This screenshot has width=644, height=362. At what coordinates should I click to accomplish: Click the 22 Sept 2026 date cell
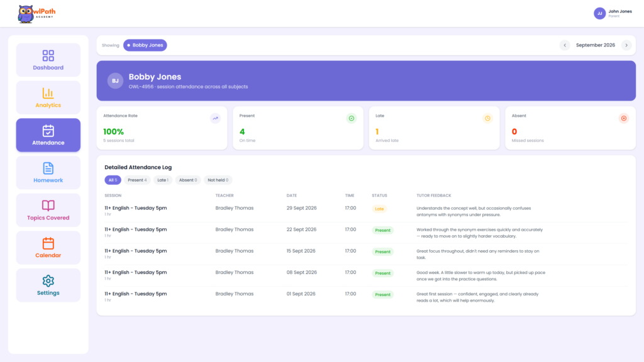pyautogui.click(x=301, y=229)
